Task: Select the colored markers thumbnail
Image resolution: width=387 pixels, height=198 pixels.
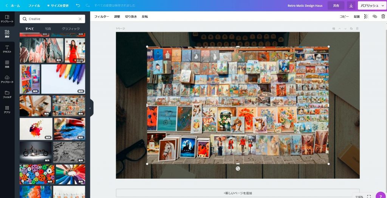Action: 63,79
